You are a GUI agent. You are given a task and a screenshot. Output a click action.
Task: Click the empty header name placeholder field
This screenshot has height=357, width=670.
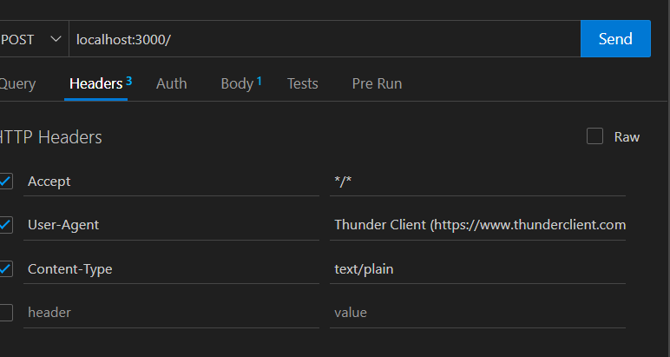(171, 313)
